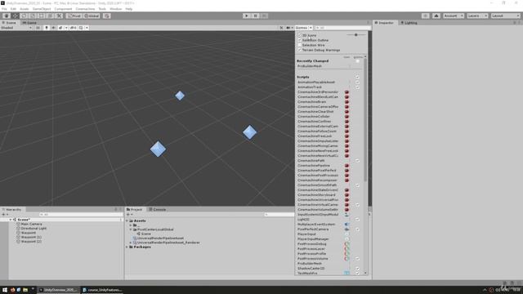The width and height of the screenshot is (523, 294).
Task: Toggle the Pivot handle position button
Action: (x=74, y=16)
